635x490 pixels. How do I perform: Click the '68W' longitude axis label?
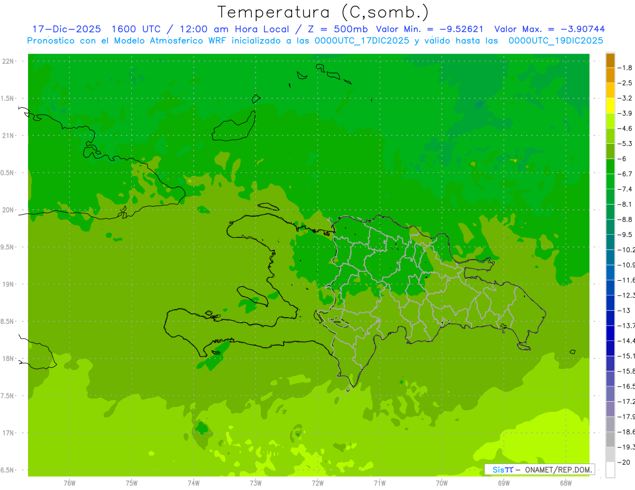click(x=566, y=483)
